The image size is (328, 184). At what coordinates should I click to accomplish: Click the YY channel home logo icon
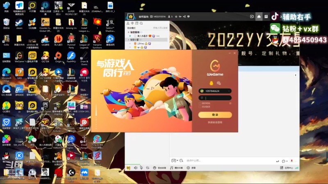(x=130, y=16)
